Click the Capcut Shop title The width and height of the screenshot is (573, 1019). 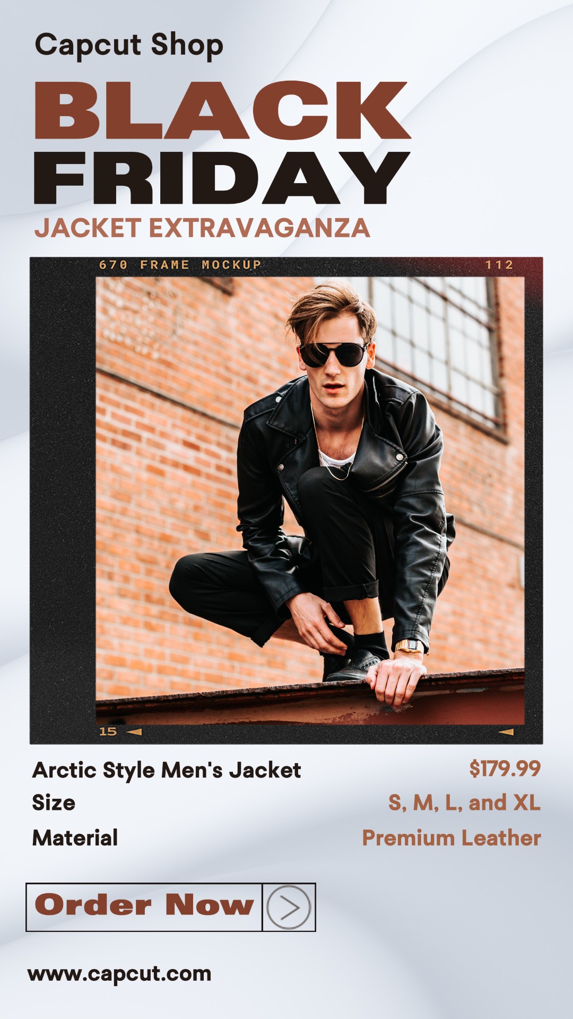coord(129,46)
